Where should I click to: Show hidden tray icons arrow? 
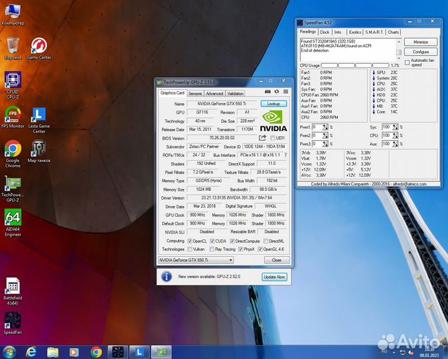[x=394, y=352]
